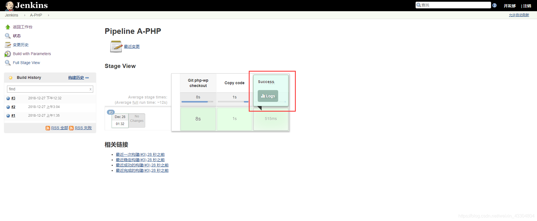
Task: Click the 1s Copy code stage cell
Action: [x=235, y=119]
